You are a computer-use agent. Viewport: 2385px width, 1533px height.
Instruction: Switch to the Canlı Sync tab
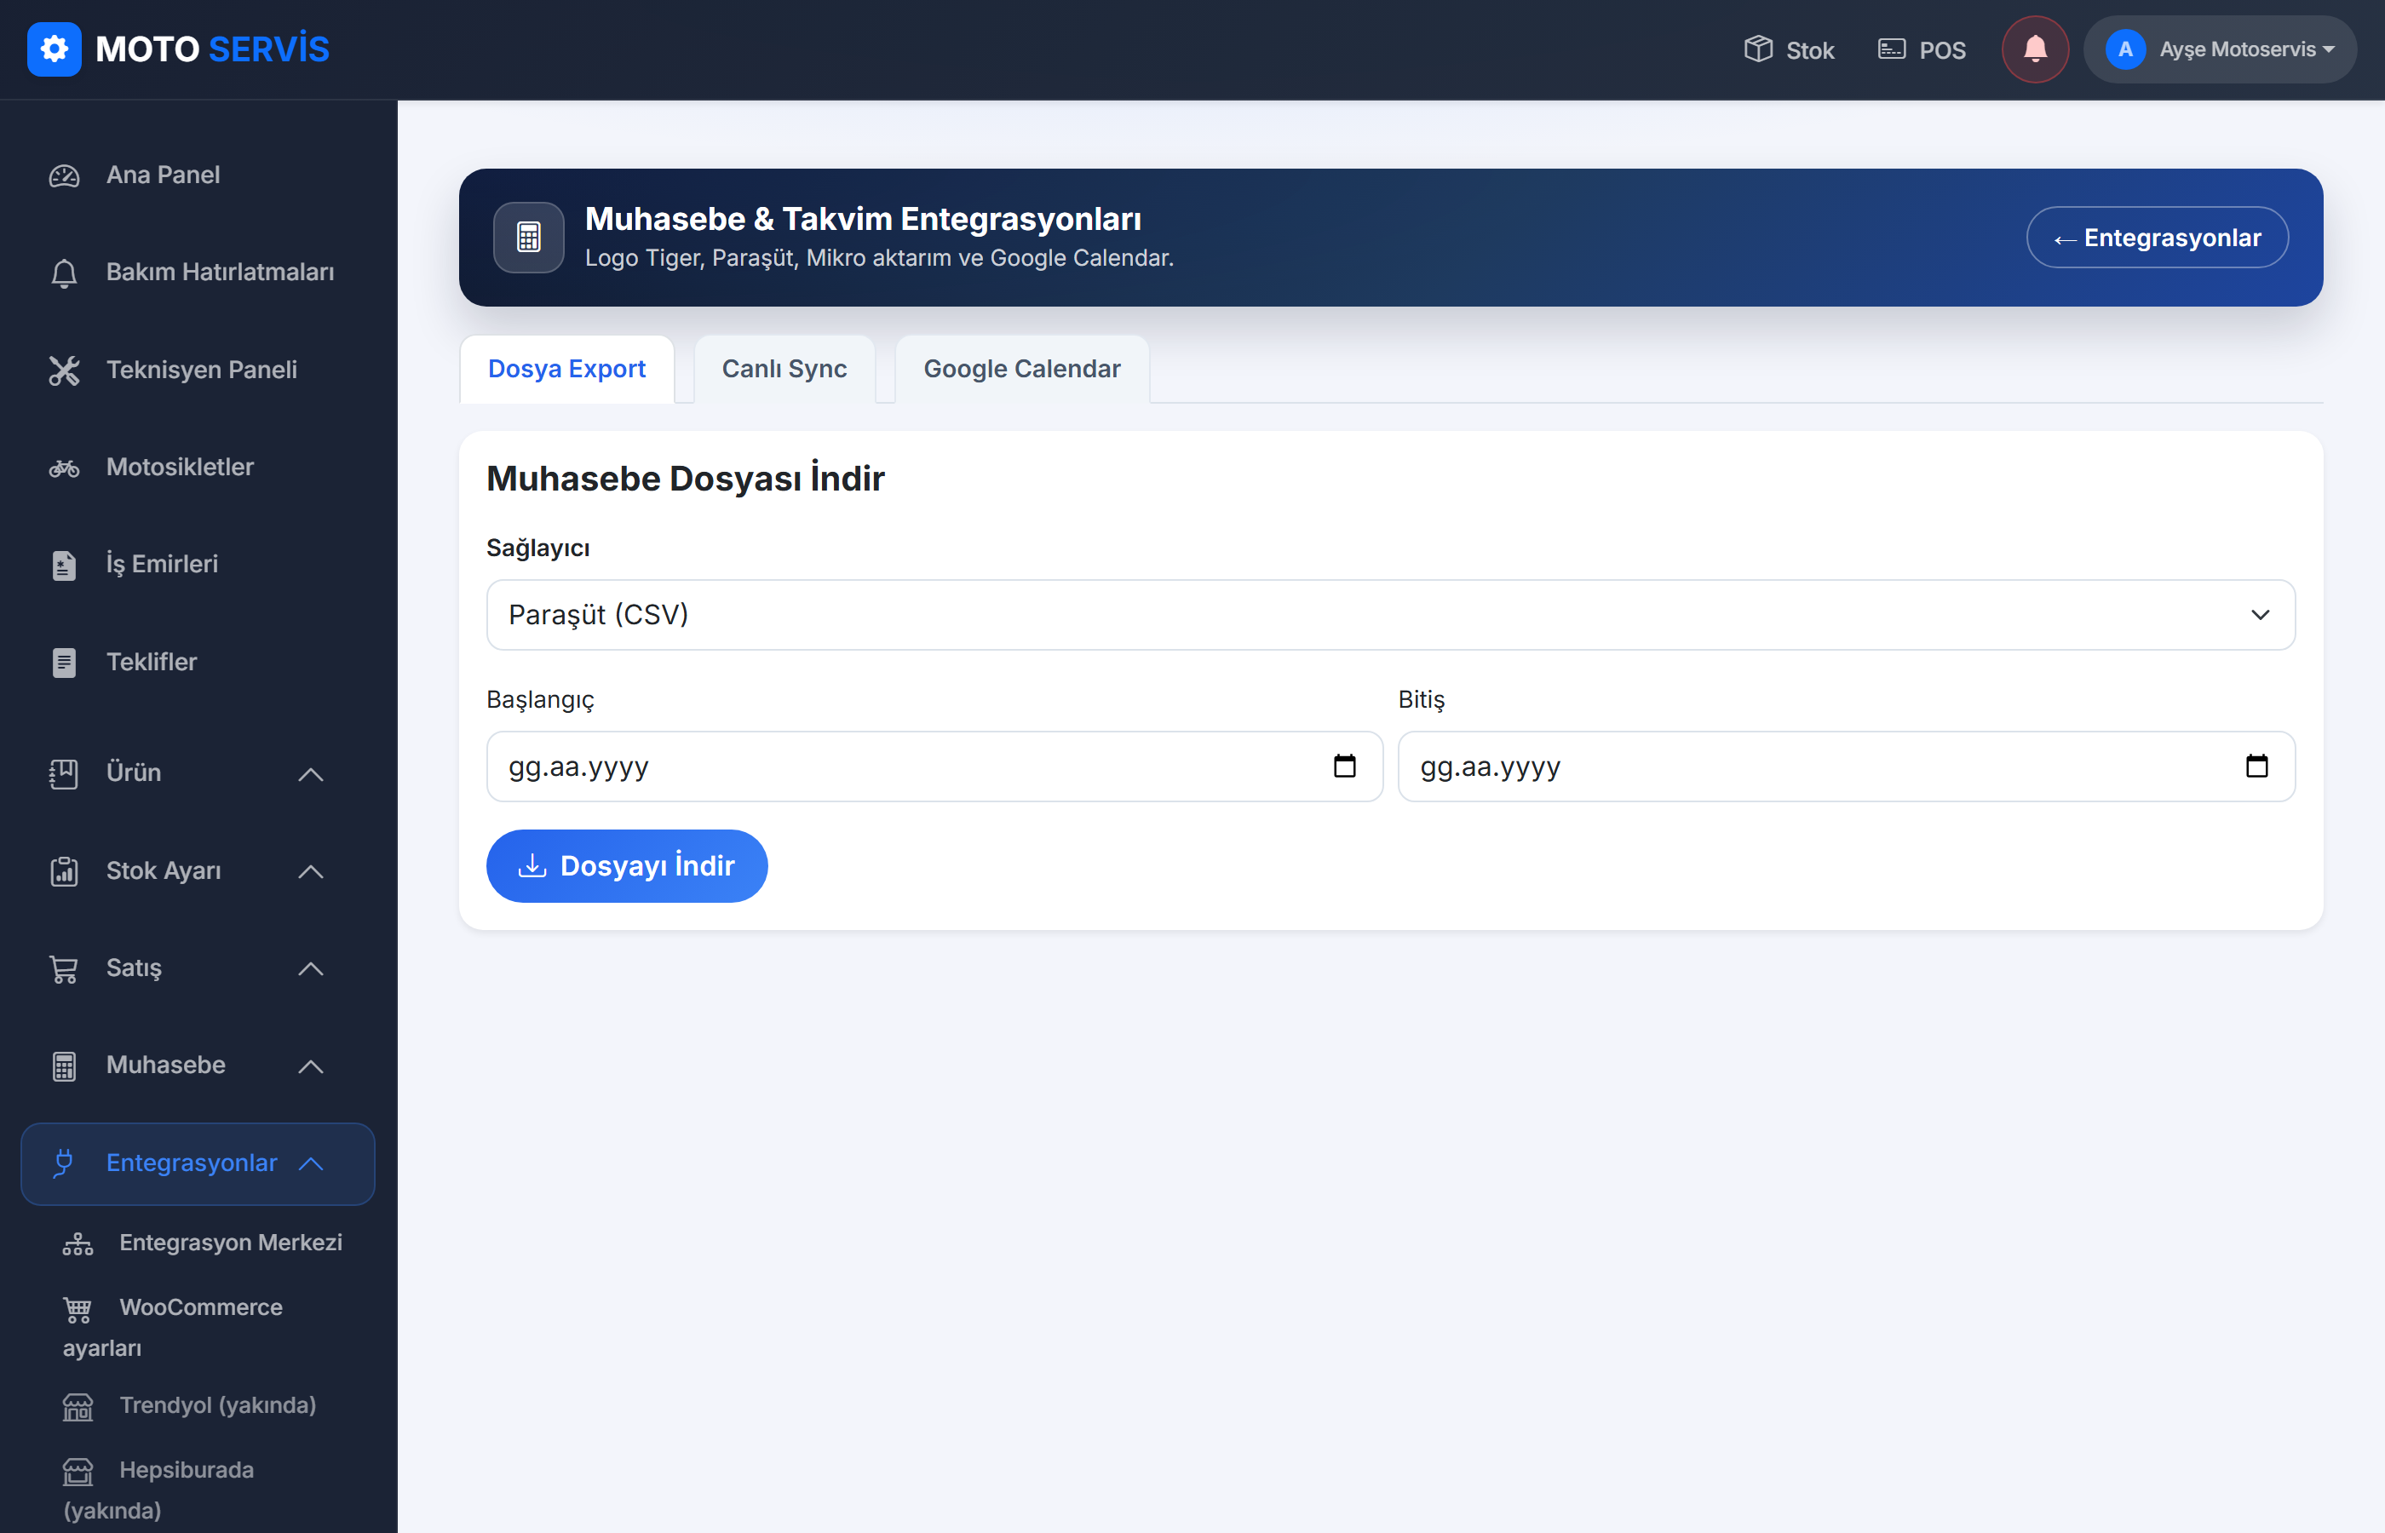(784, 368)
